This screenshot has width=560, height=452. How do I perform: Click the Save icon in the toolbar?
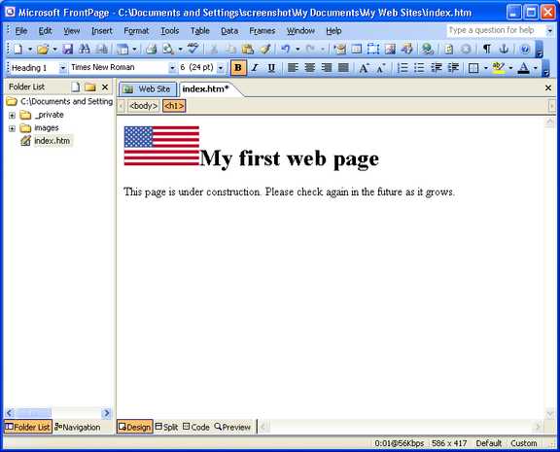coord(67,49)
